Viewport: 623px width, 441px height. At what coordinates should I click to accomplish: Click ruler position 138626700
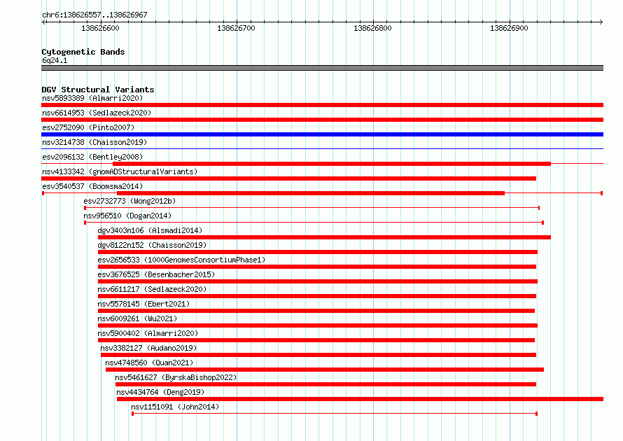236,28
